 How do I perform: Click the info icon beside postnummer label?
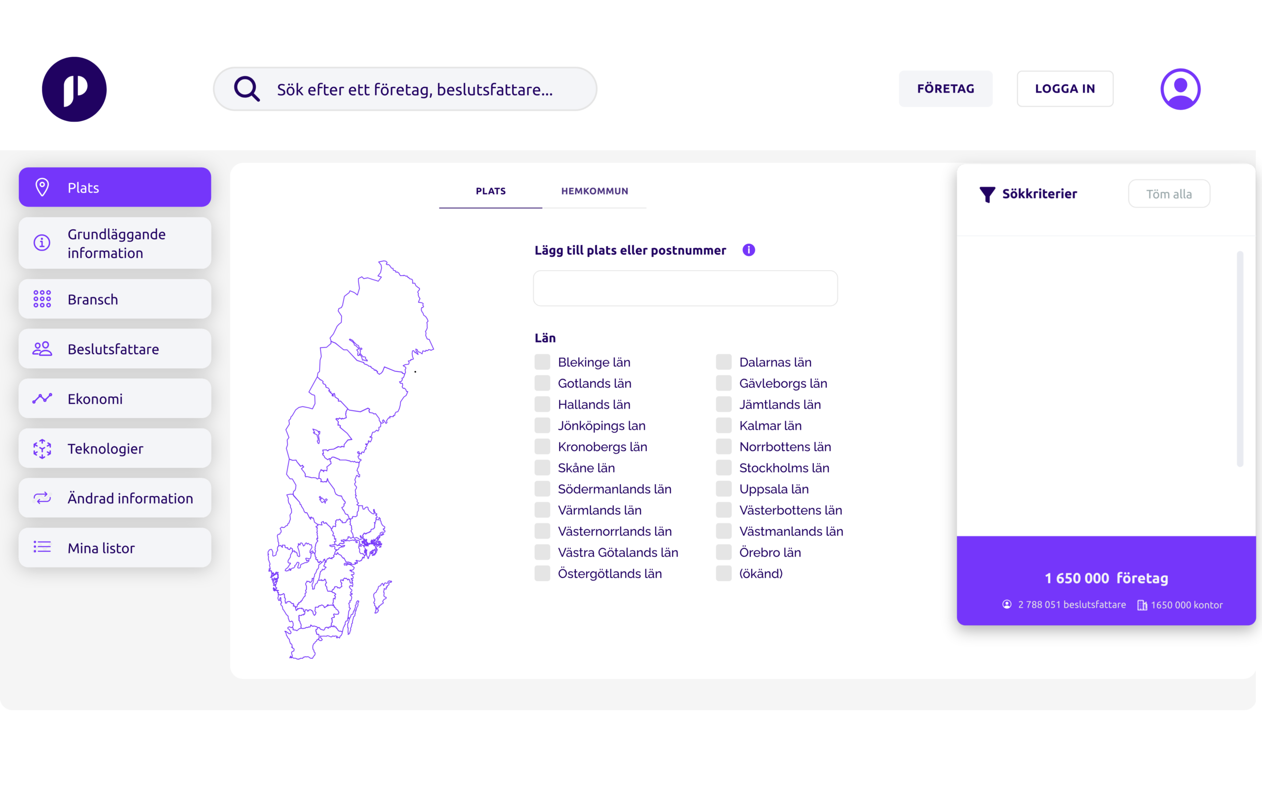click(748, 250)
